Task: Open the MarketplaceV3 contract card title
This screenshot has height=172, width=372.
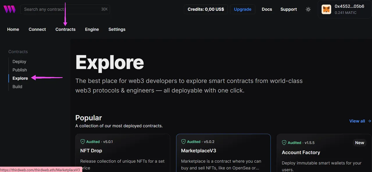Action: [198, 151]
